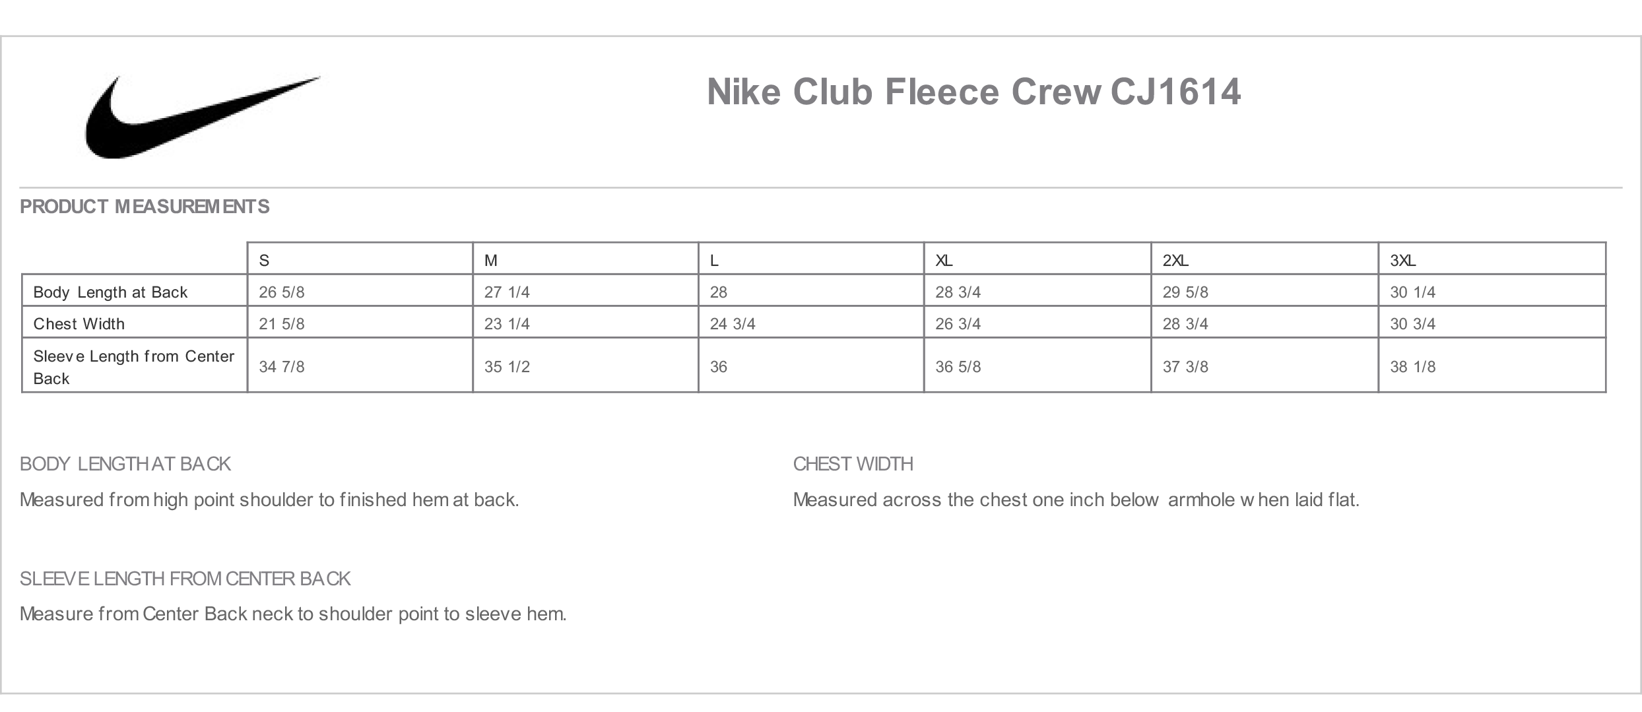This screenshot has height=712, width=1642.
Task: Select the S size column header
Action: click(x=360, y=259)
